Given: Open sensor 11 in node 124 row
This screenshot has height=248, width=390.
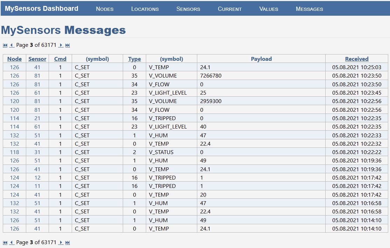Looking at the screenshot, I should [x=37, y=186].
